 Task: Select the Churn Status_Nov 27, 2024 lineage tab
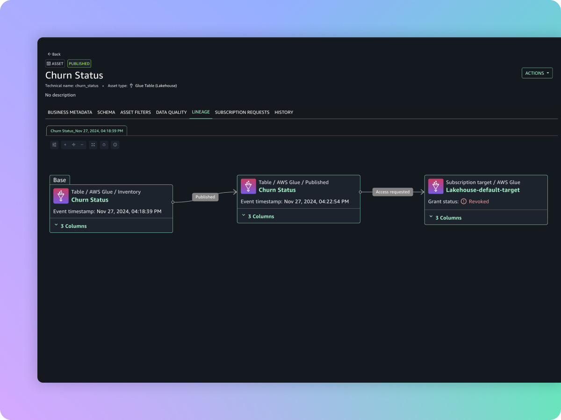click(86, 131)
